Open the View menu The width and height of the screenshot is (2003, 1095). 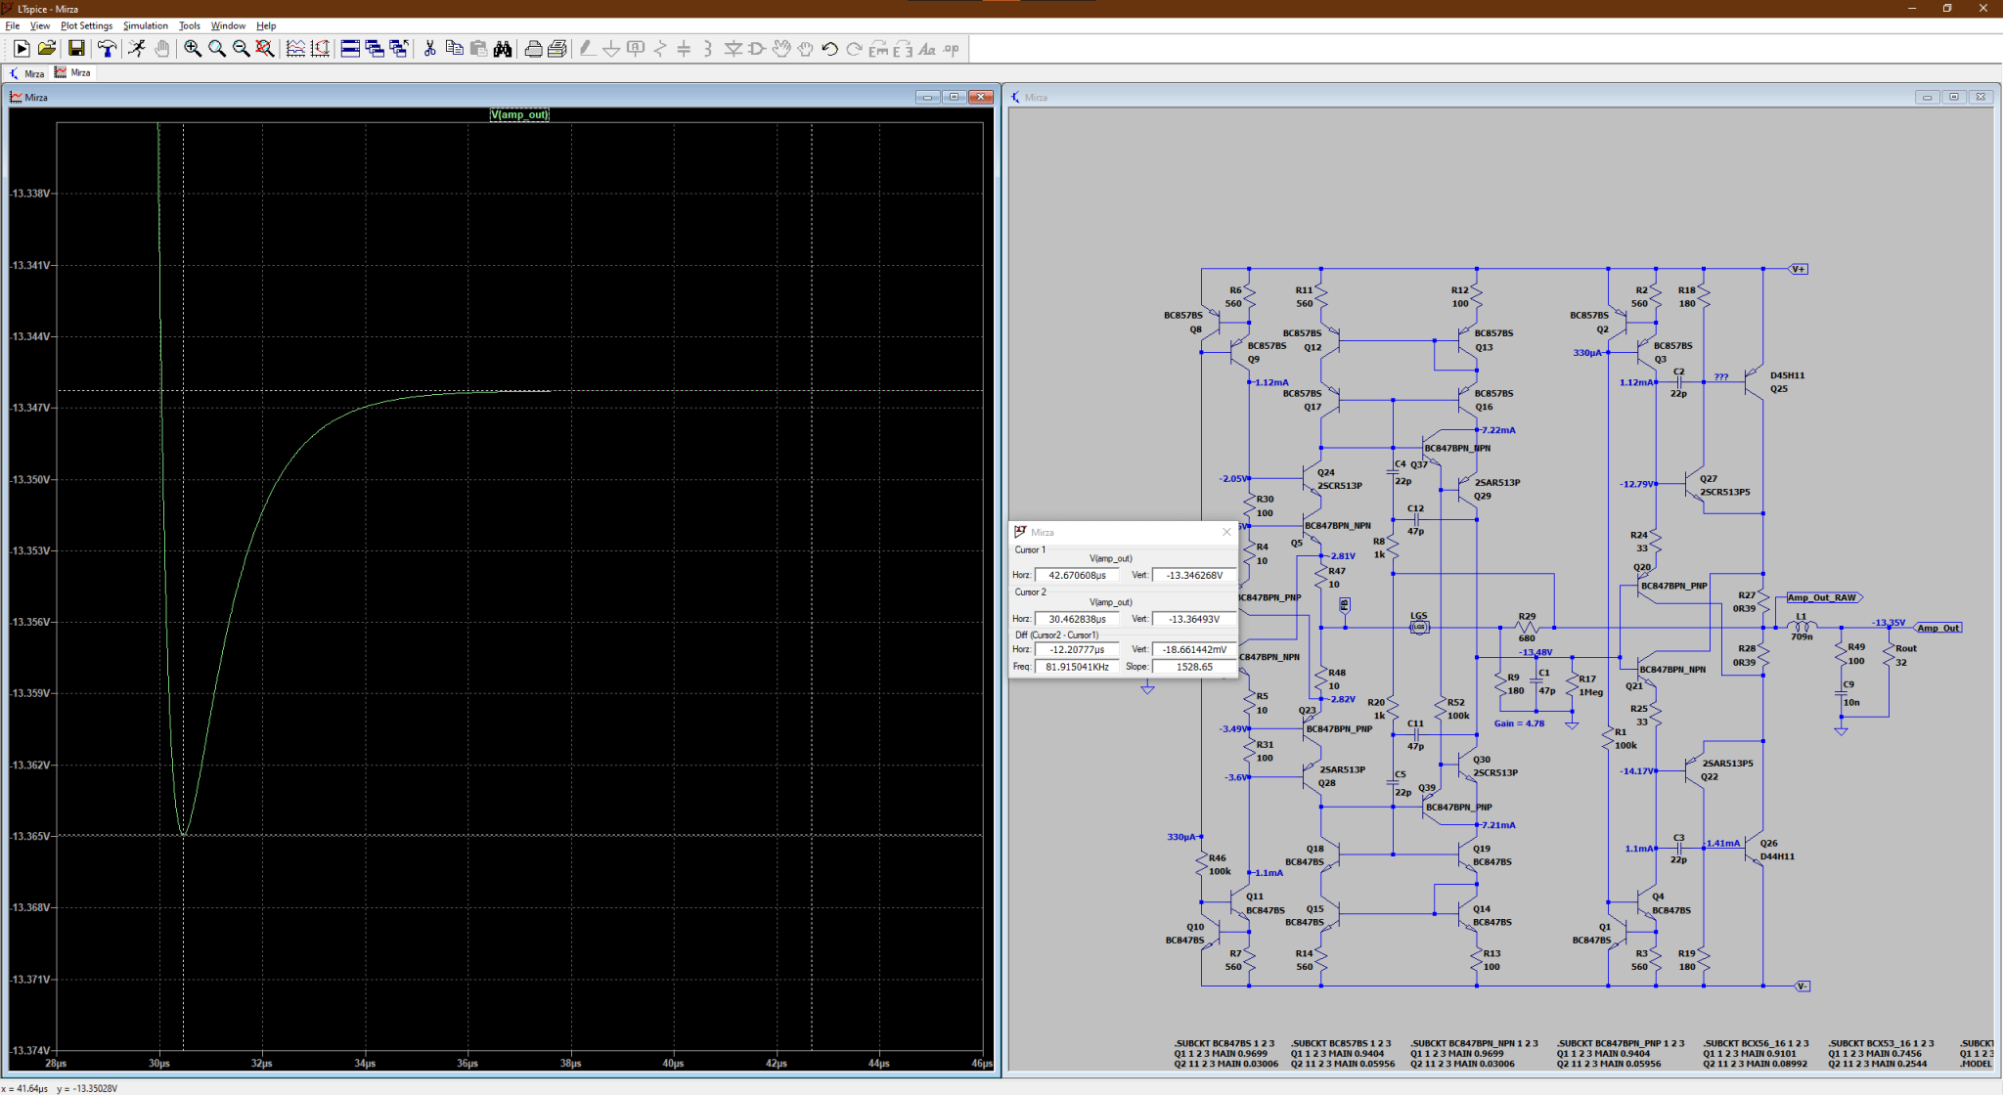click(x=40, y=25)
